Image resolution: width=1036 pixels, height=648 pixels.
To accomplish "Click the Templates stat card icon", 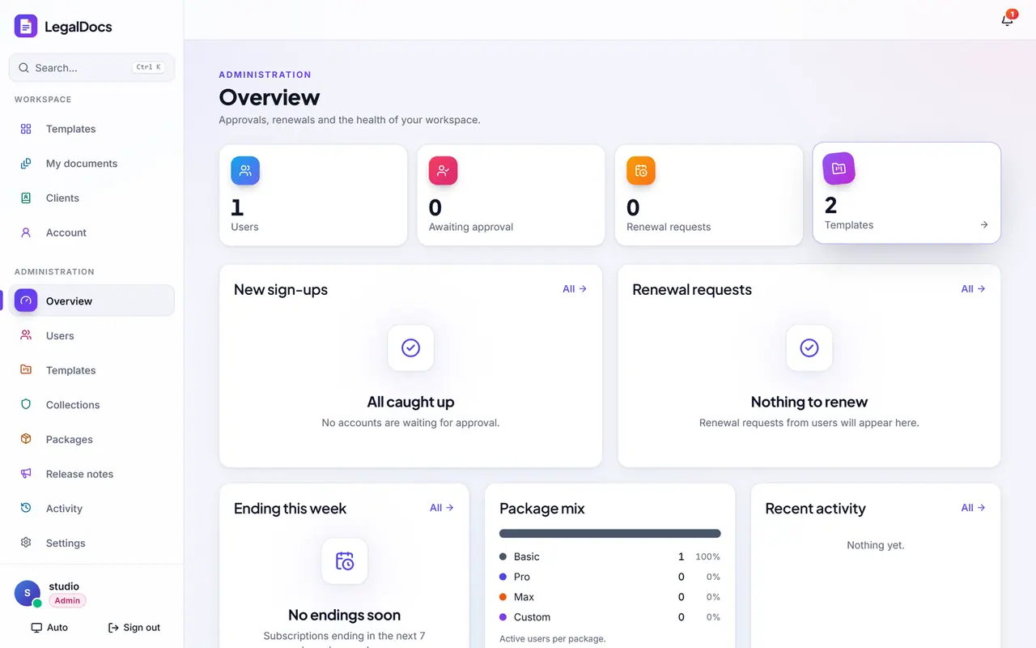I will click(x=839, y=168).
